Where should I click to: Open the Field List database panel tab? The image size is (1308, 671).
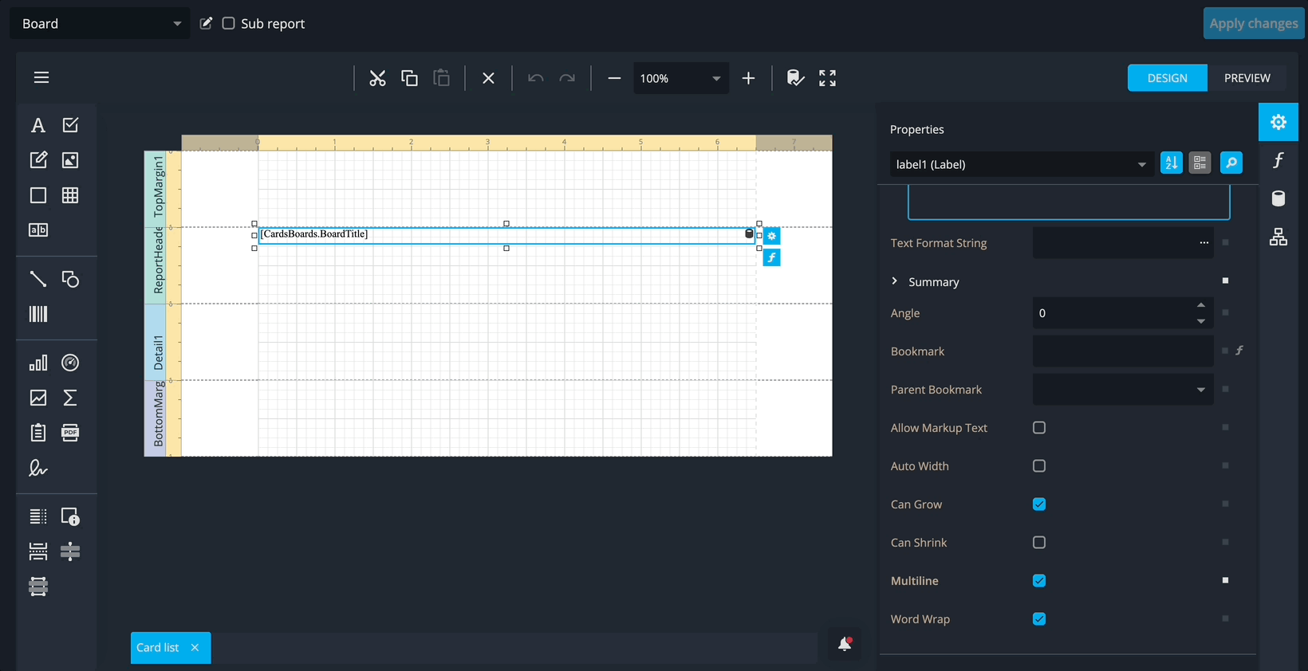1278,198
